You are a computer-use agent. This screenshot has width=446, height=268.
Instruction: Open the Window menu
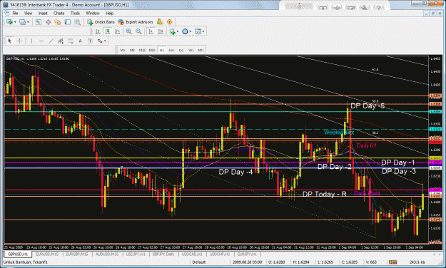point(93,13)
